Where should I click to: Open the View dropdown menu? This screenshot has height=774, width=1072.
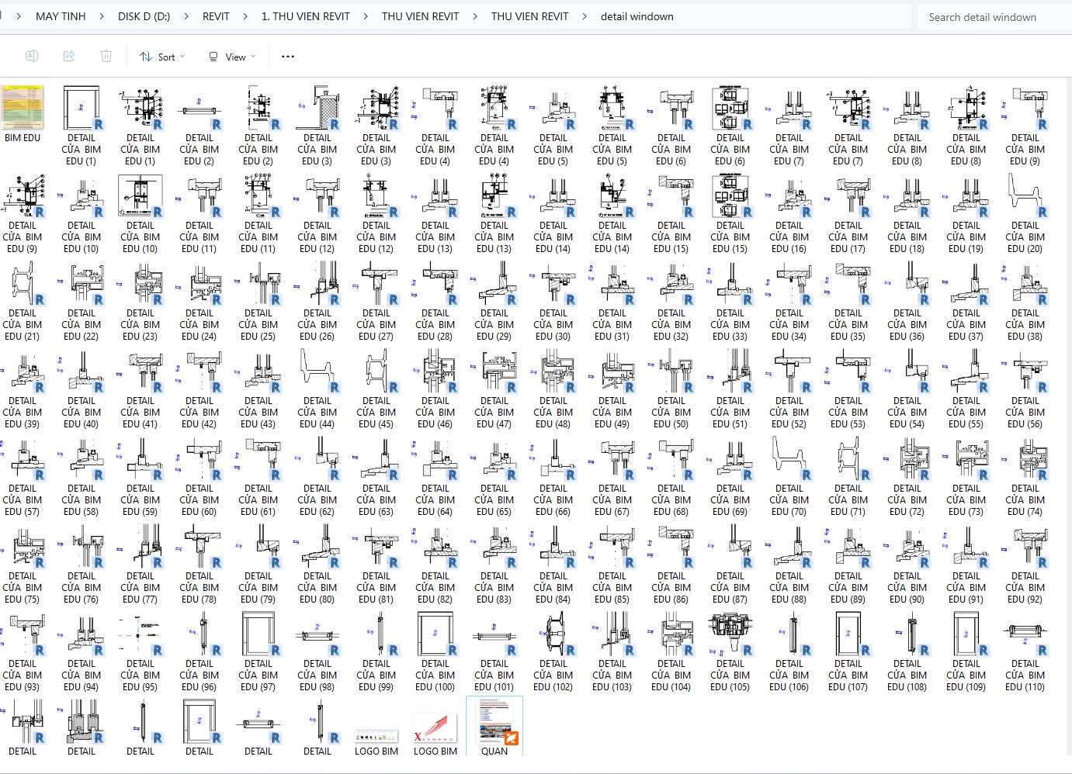[x=232, y=57]
